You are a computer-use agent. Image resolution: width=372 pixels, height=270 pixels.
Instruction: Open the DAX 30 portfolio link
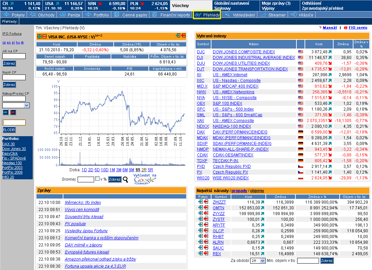coord(8,144)
